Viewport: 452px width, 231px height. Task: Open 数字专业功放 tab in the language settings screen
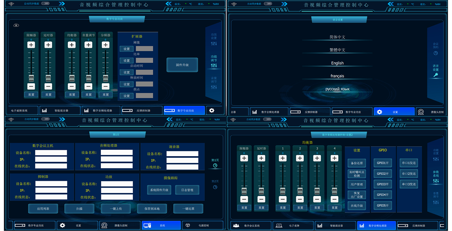point(352,112)
